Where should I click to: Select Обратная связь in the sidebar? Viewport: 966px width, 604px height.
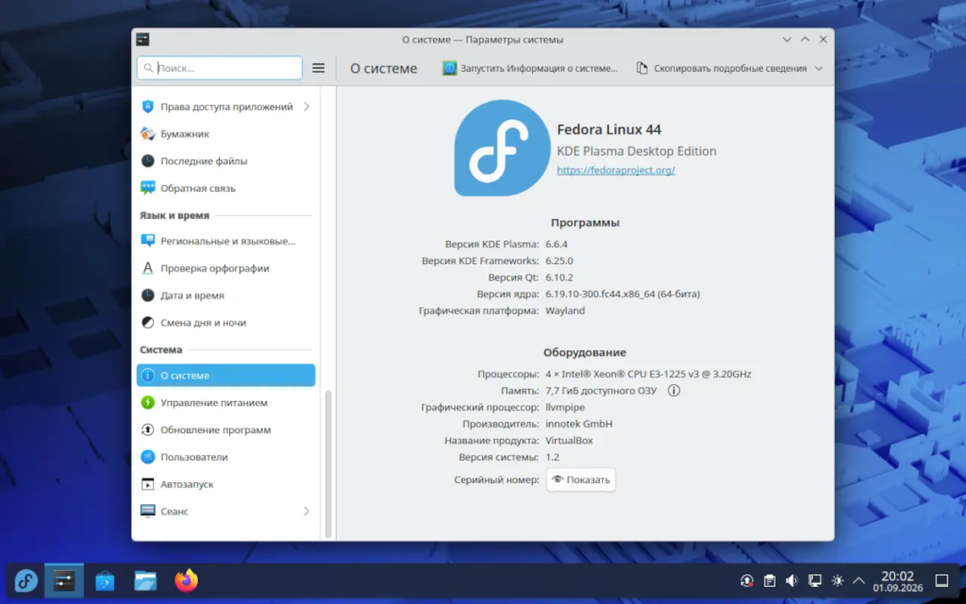click(225, 188)
